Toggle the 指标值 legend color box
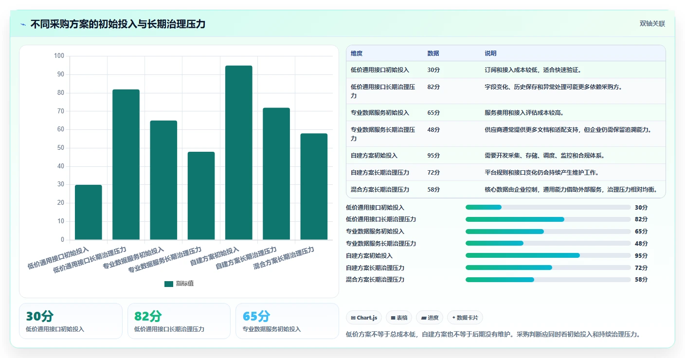The width and height of the screenshot is (685, 358). click(x=169, y=284)
